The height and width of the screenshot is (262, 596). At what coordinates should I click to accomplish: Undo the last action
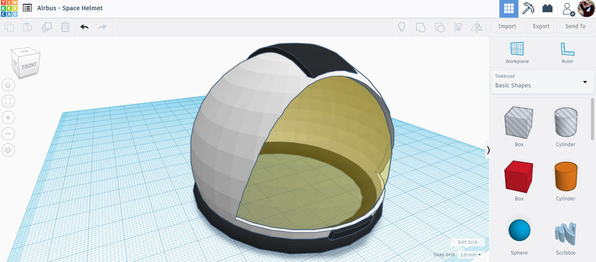click(84, 27)
